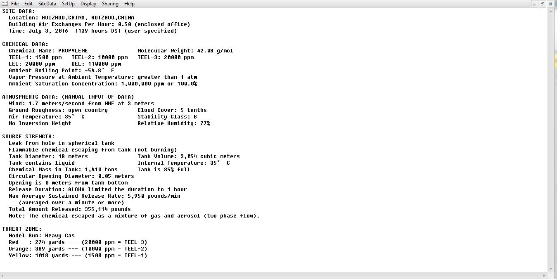Click the horizontal scrollbar right arrow
The width and height of the screenshot is (557, 279).
(544, 276)
